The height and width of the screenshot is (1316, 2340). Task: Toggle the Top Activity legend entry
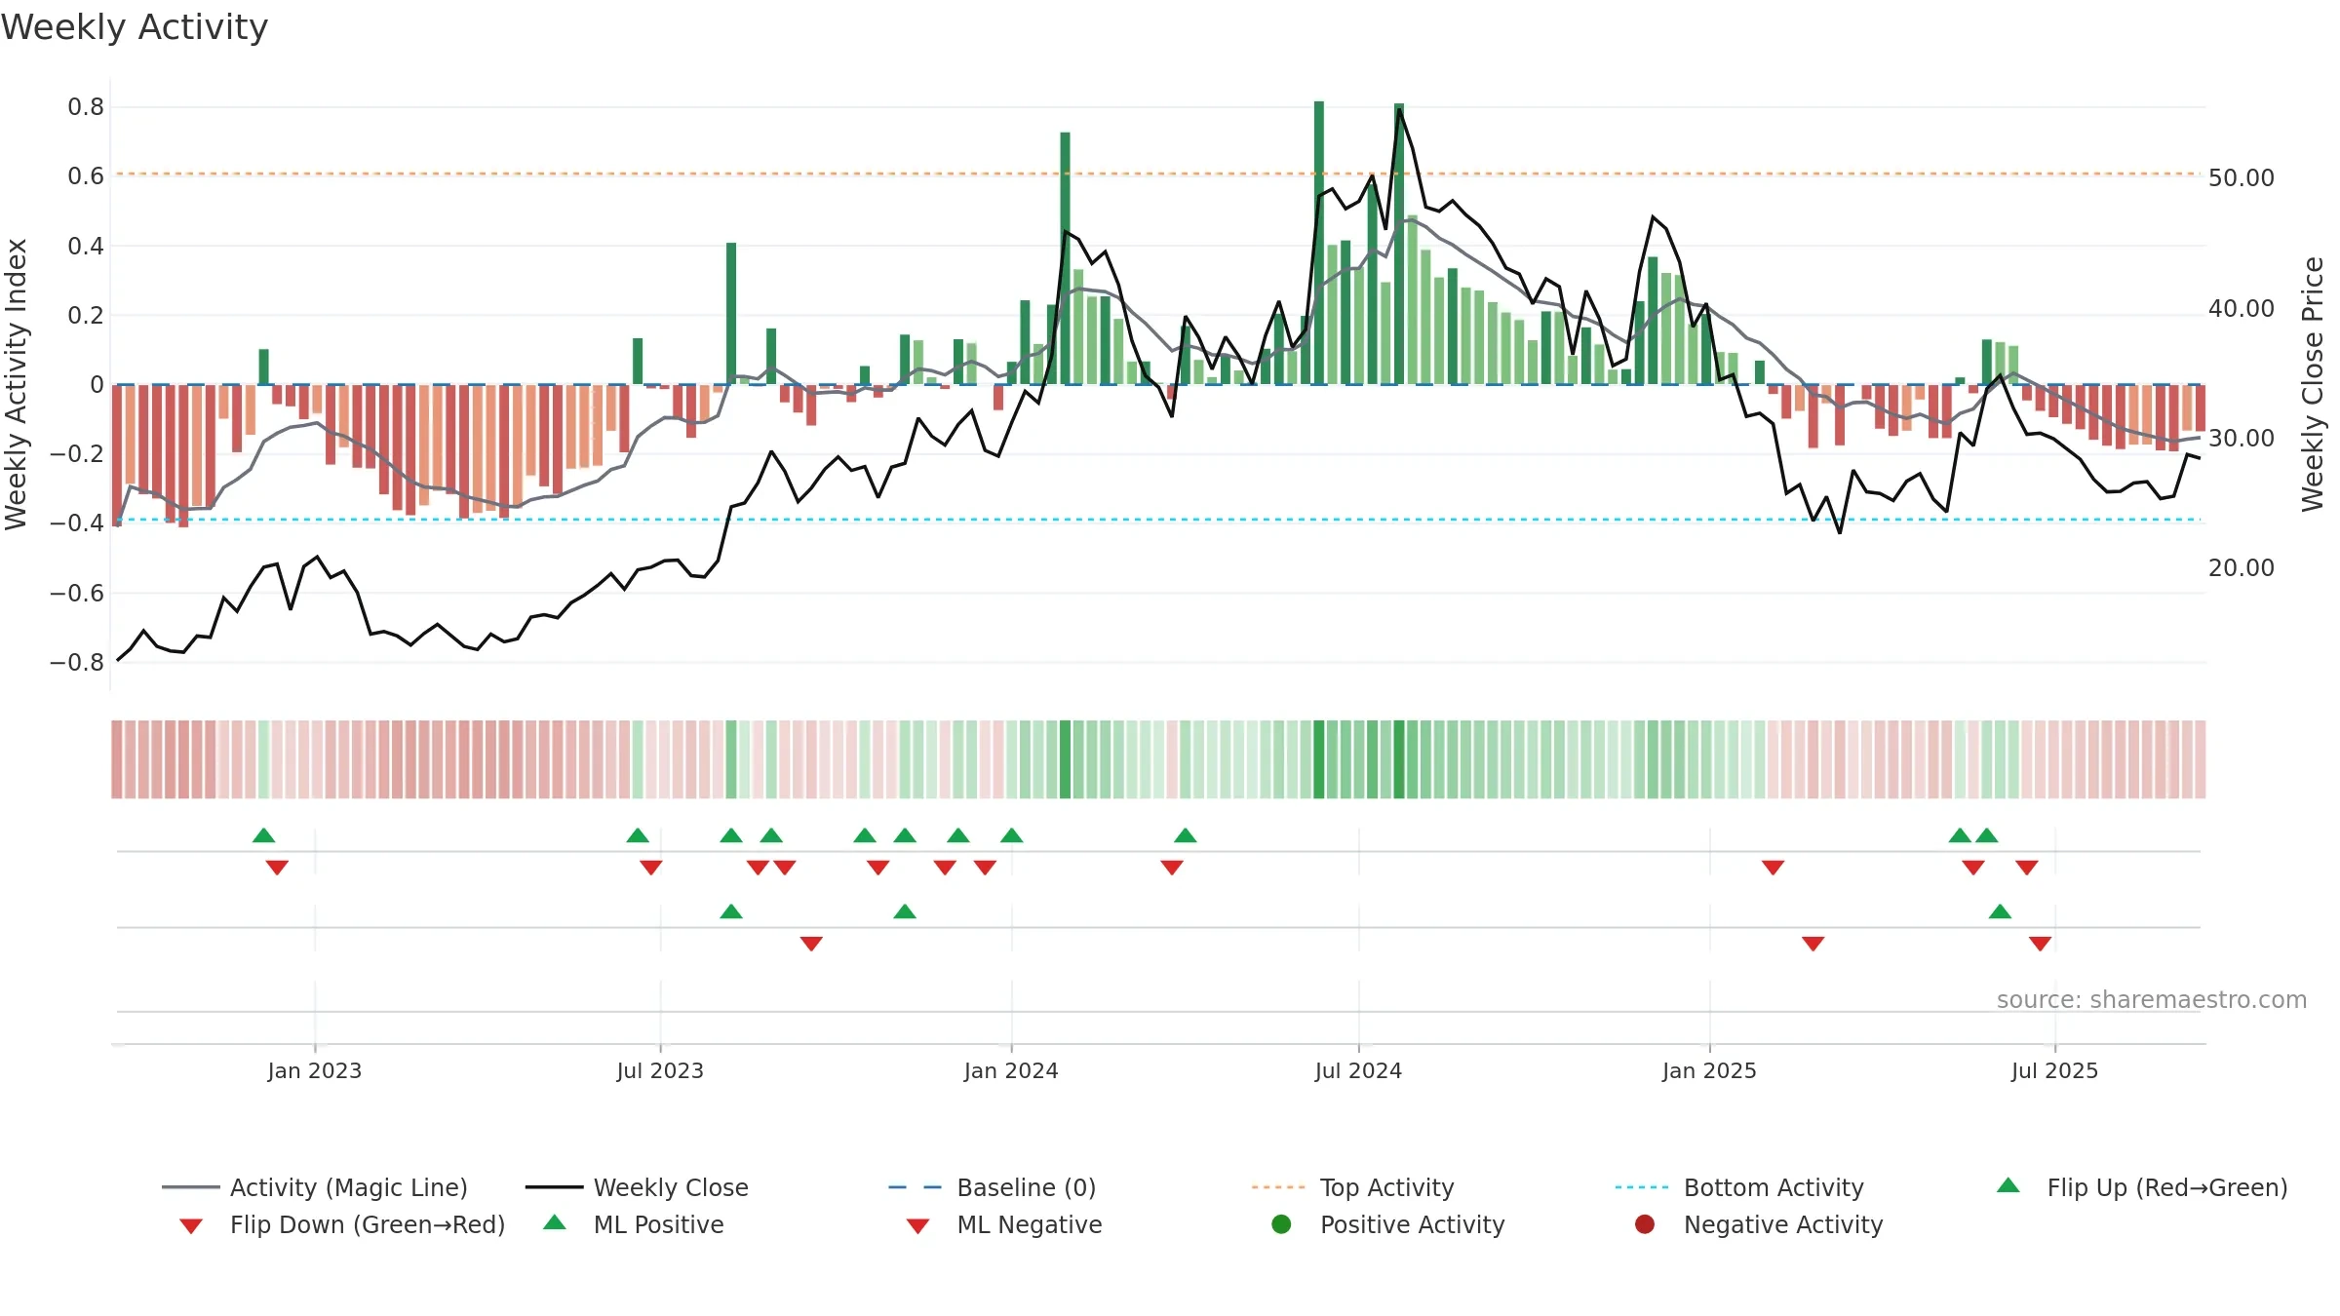coord(1352,1187)
